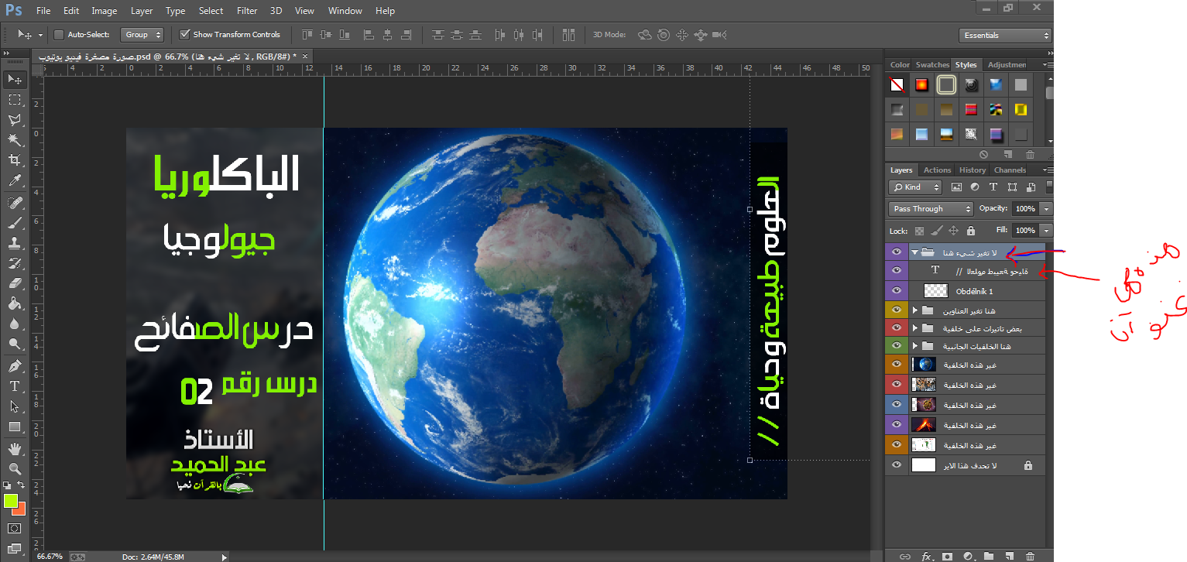This screenshot has height=562, width=1187.
Task: Select the Zoom tool
Action: click(14, 468)
